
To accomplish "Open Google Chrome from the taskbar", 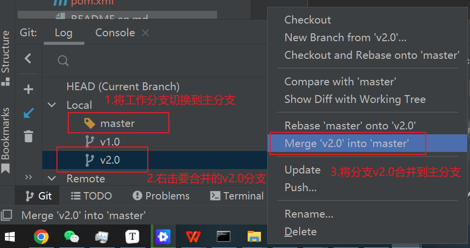I will 41,237.
